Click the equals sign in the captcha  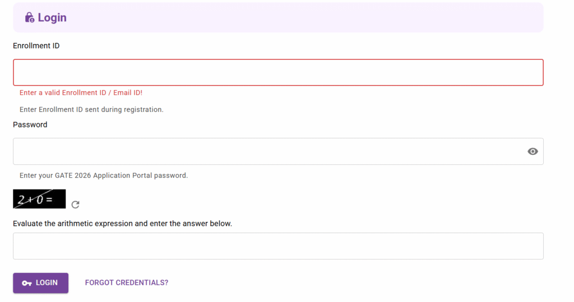click(49, 199)
